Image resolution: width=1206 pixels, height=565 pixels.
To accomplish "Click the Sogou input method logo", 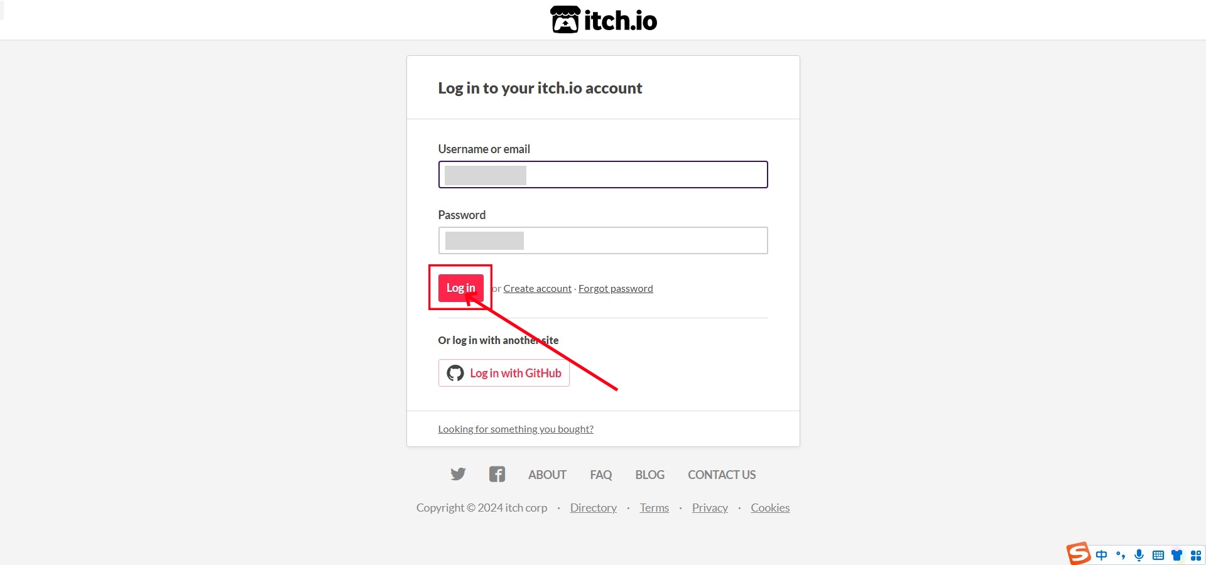I will point(1078,554).
